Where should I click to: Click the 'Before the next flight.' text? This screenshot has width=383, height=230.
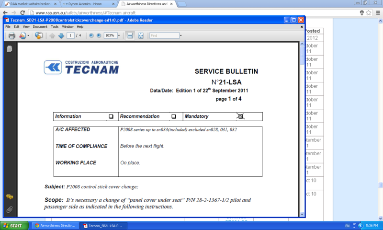[142, 146]
